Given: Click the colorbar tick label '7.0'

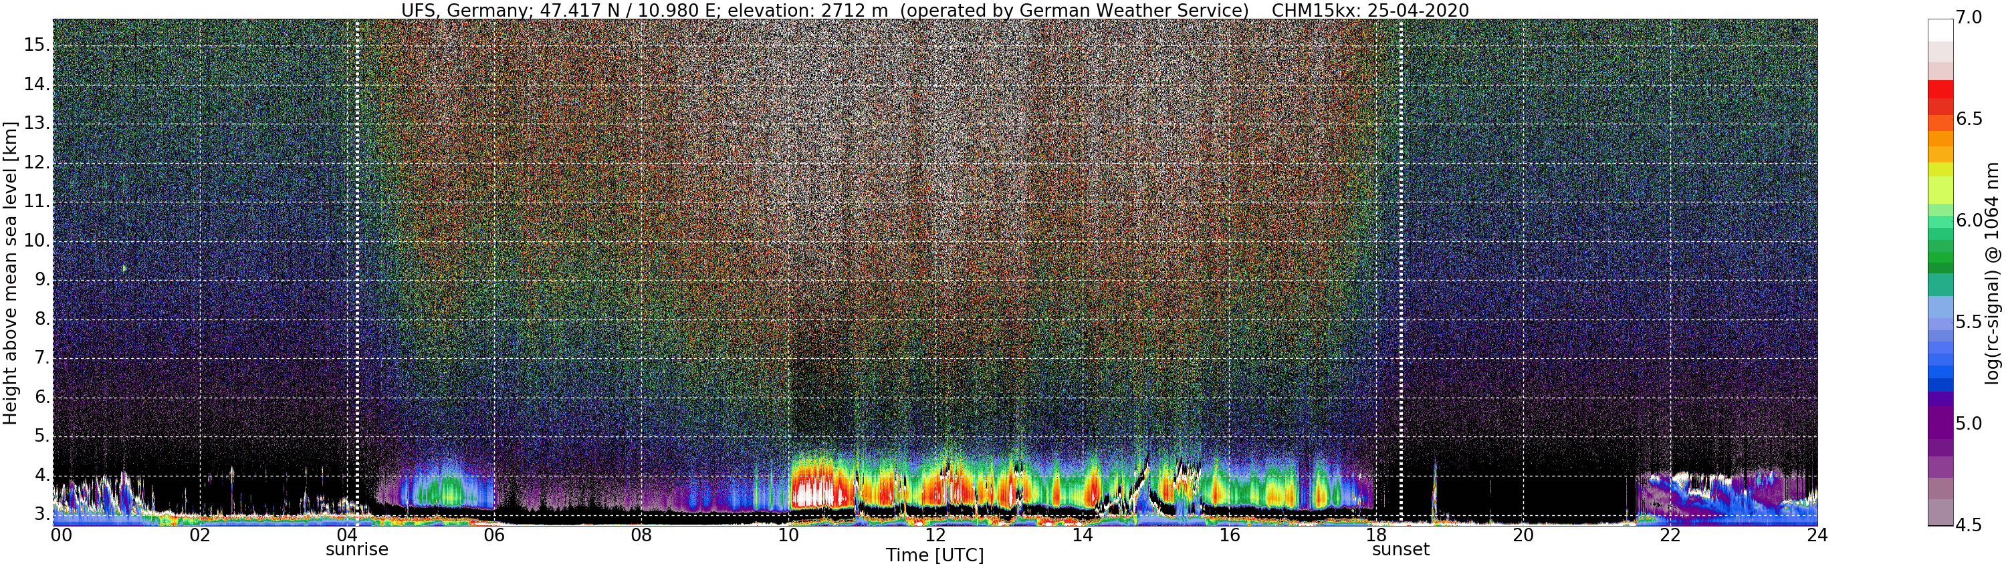Looking at the screenshot, I should pos(1969,17).
